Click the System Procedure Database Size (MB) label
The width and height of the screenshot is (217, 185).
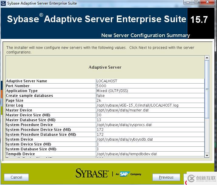pos(41,135)
